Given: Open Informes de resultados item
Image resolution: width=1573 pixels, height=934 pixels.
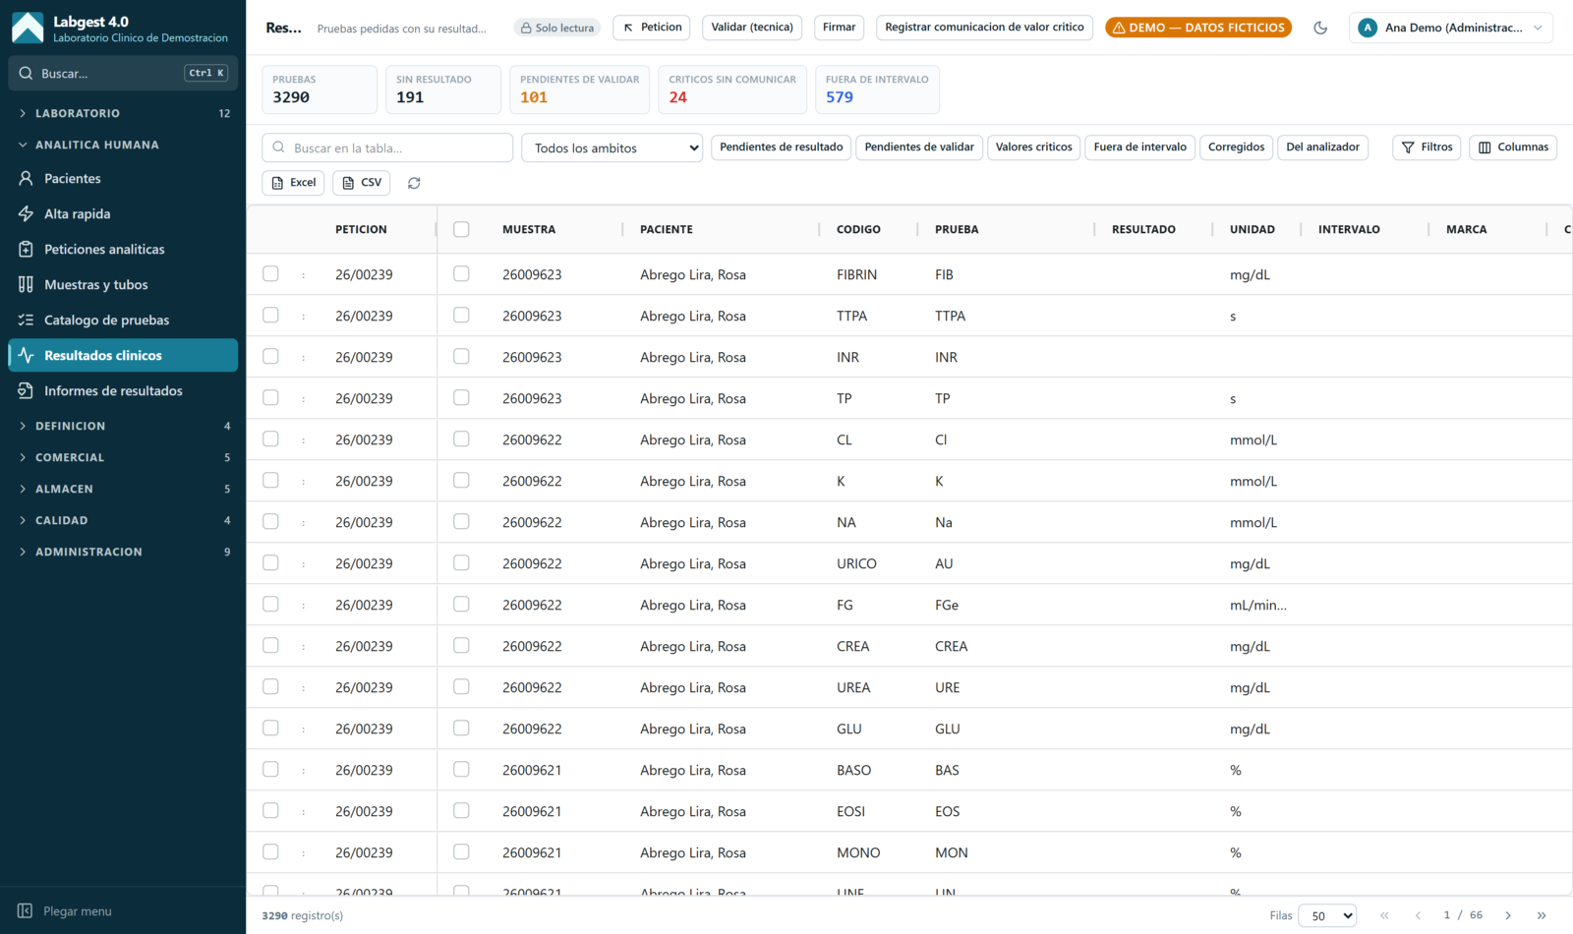Looking at the screenshot, I should [123, 390].
